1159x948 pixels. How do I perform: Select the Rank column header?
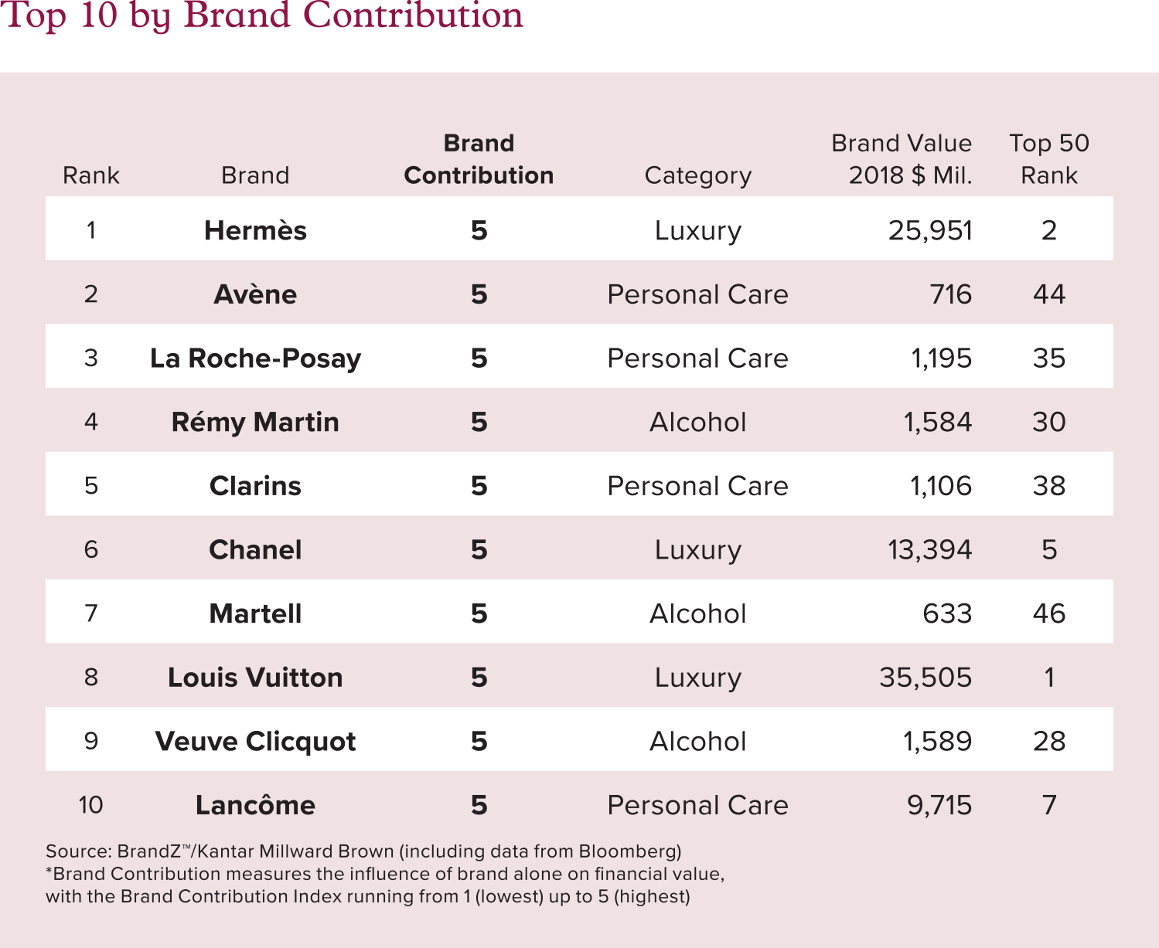[x=91, y=175]
